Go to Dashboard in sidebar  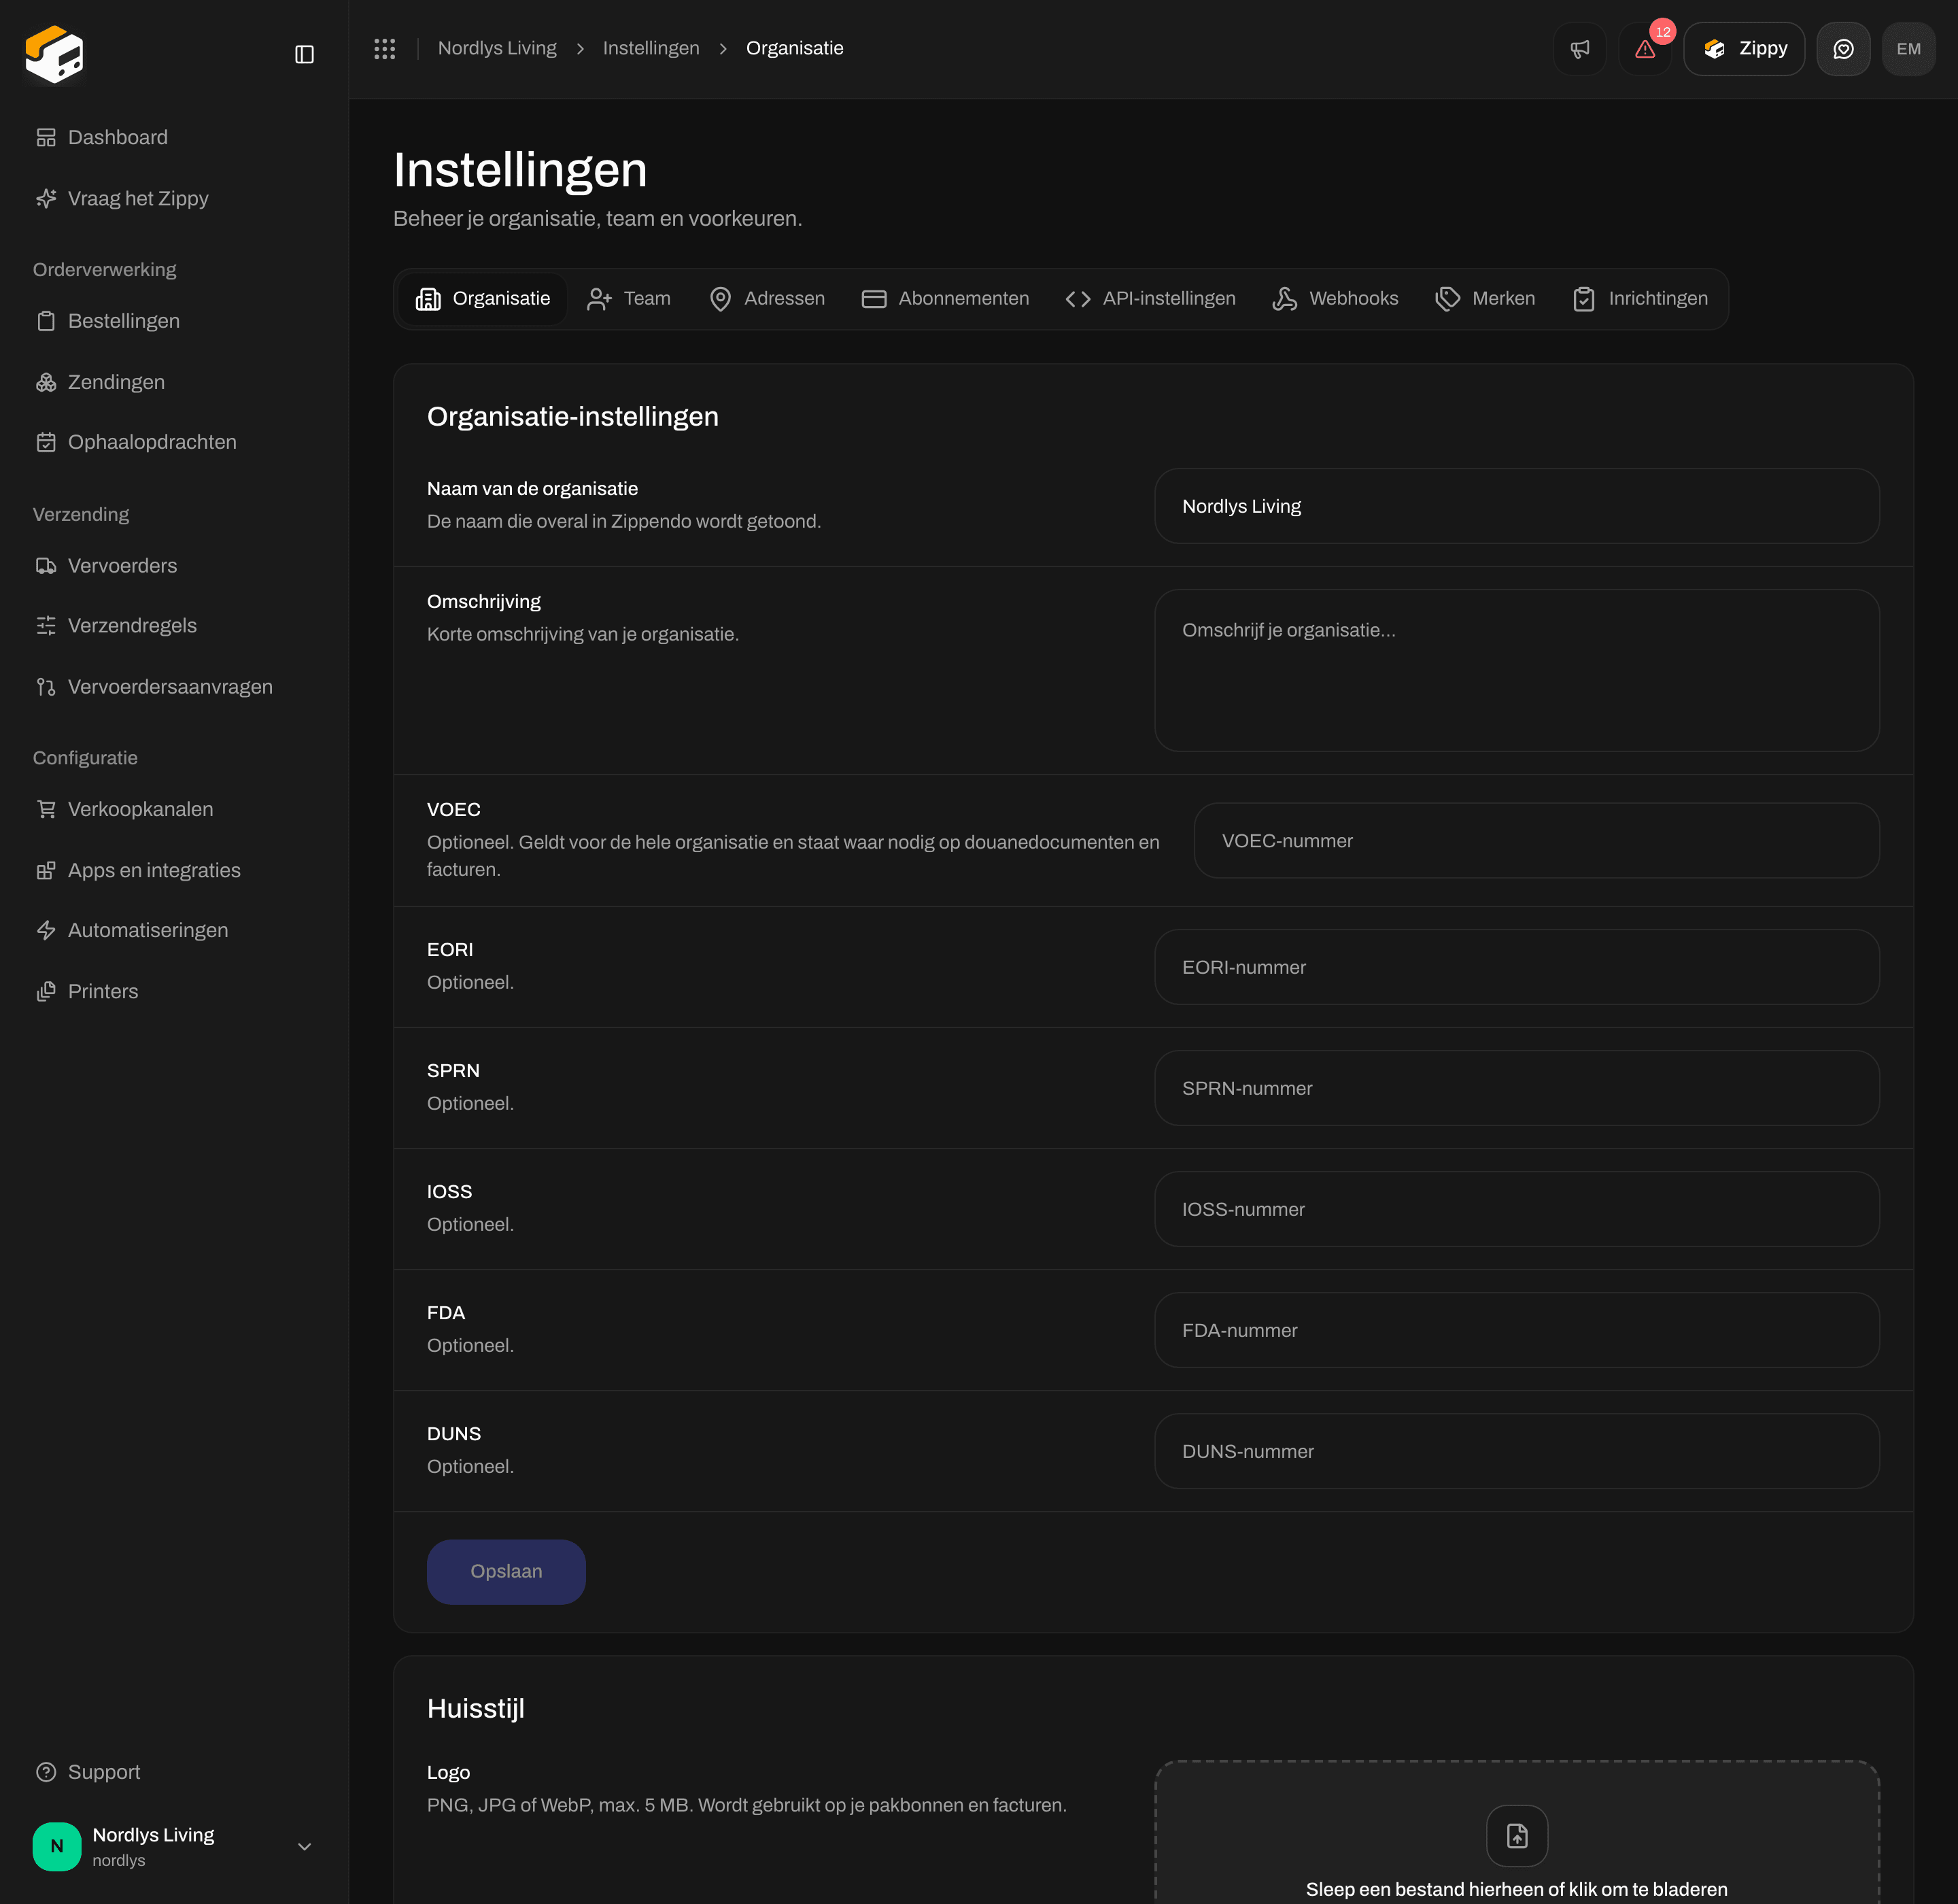[174, 137]
